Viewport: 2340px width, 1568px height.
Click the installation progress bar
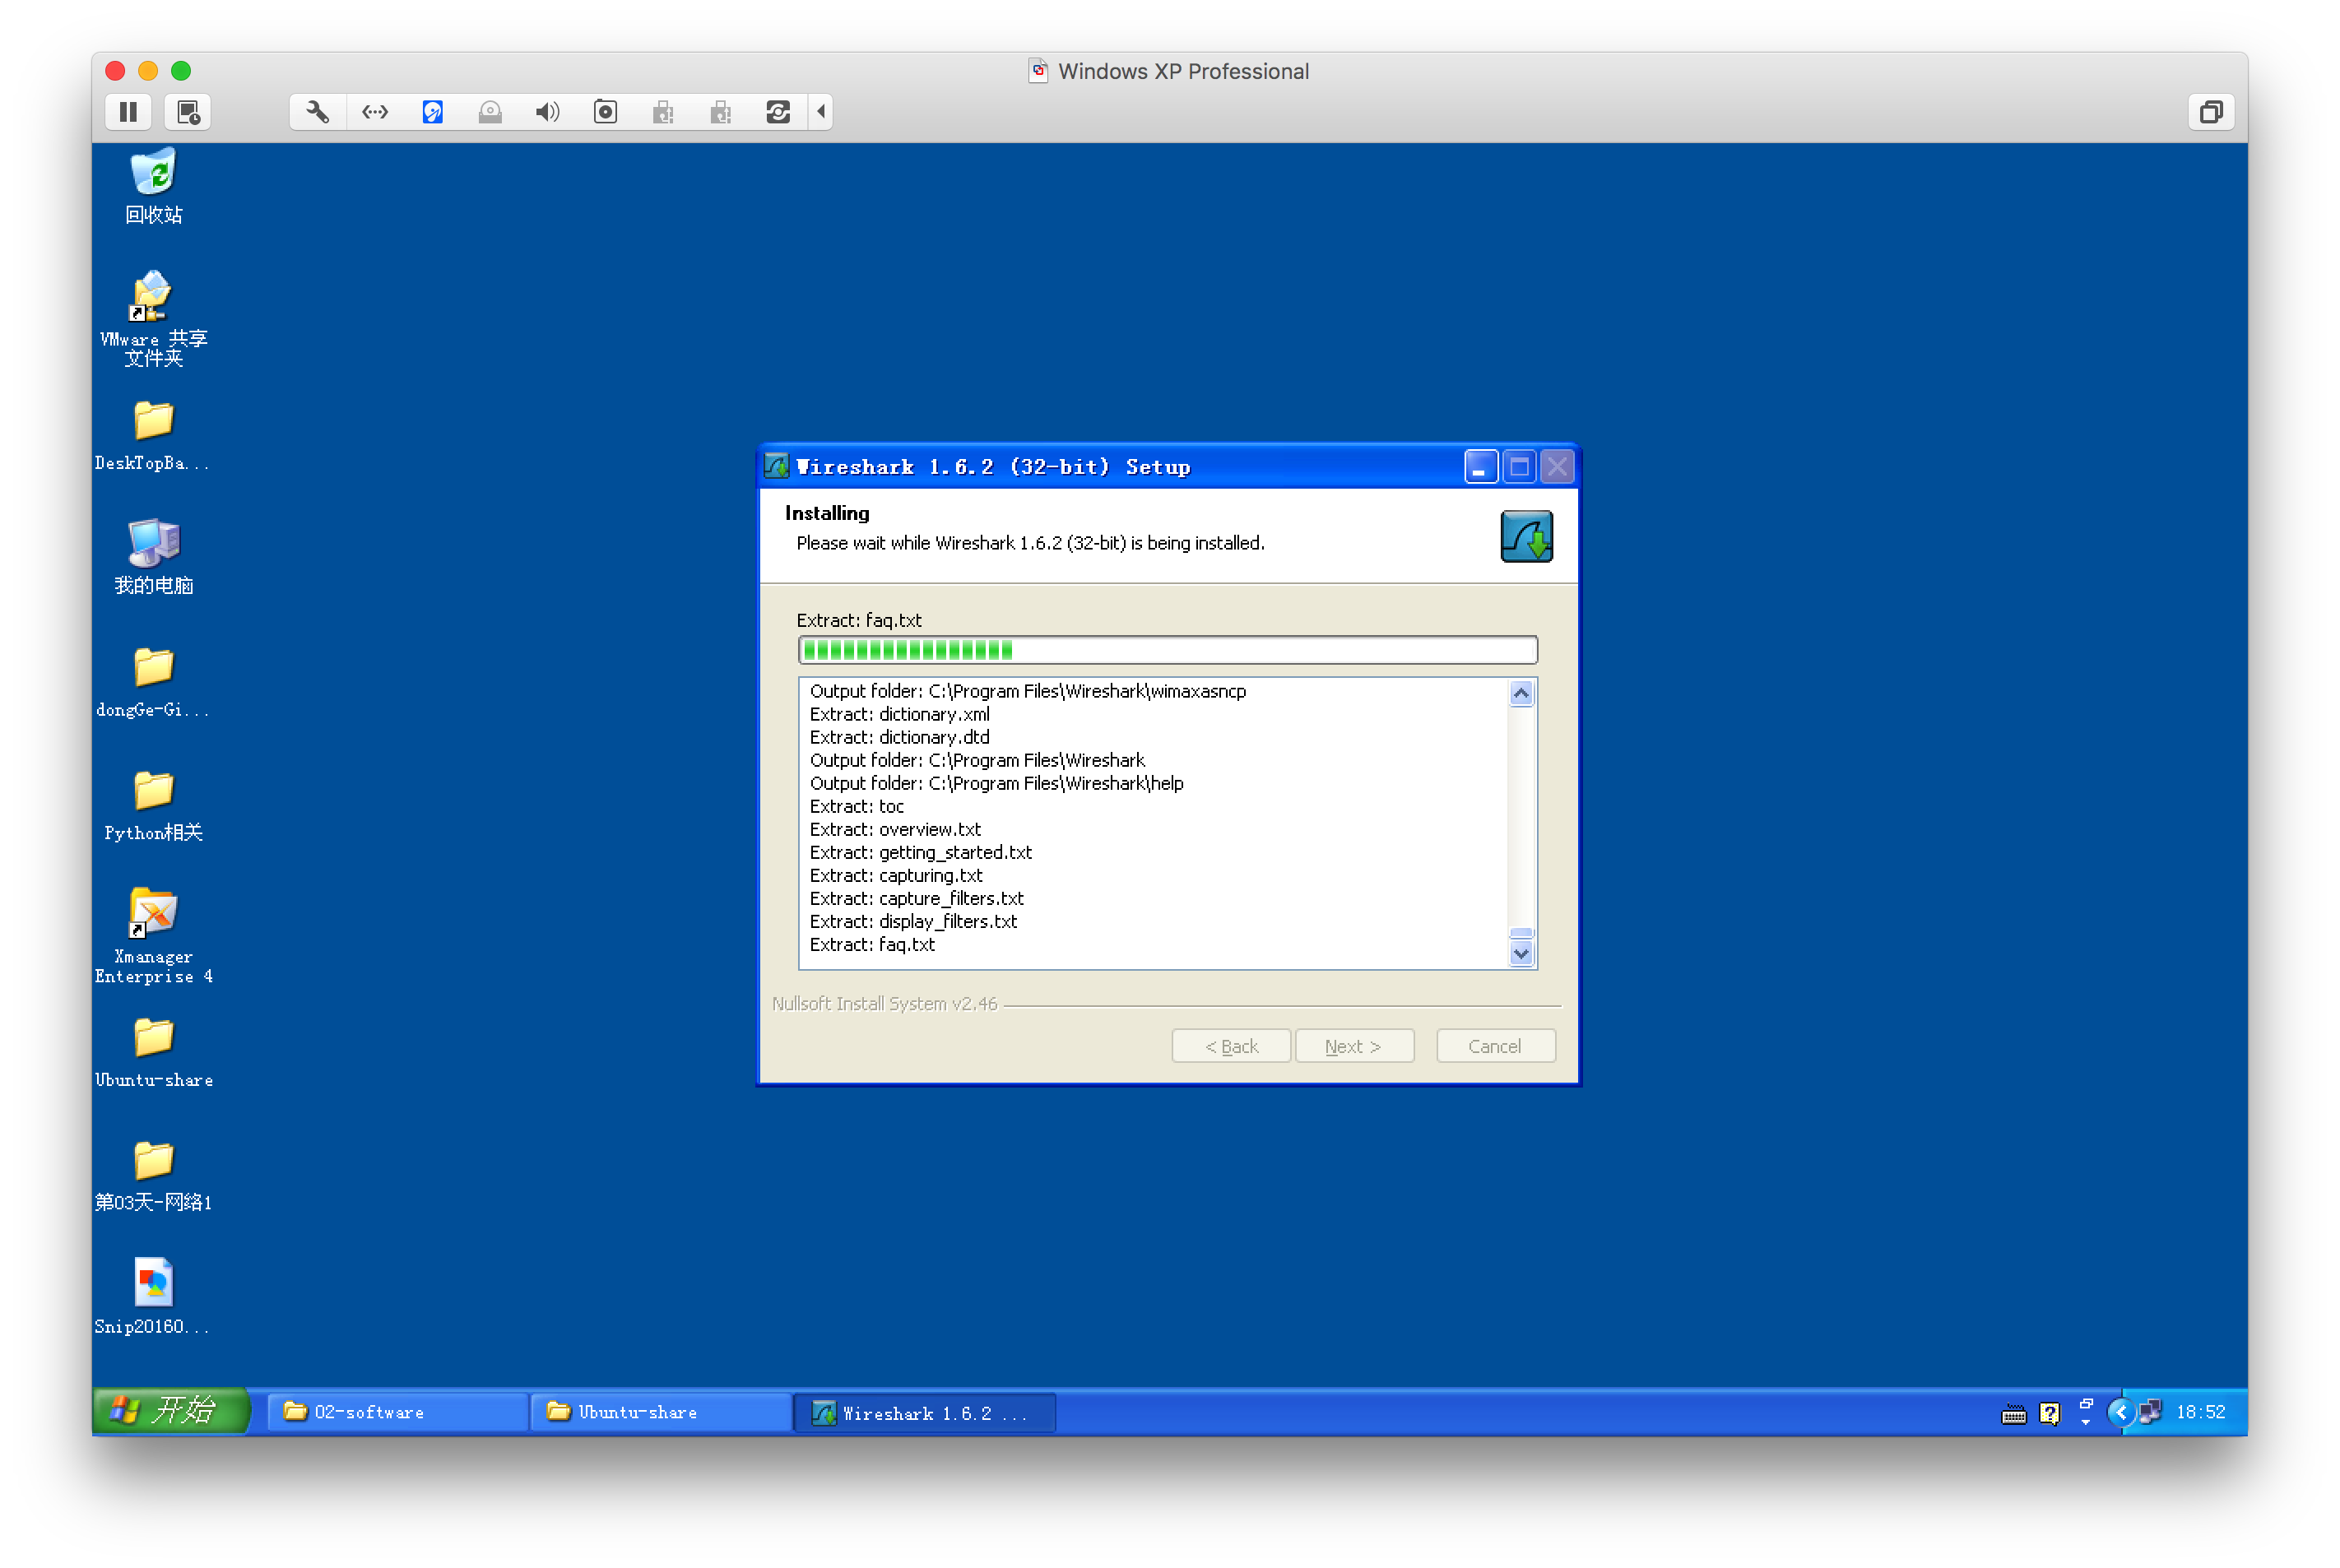(1167, 650)
